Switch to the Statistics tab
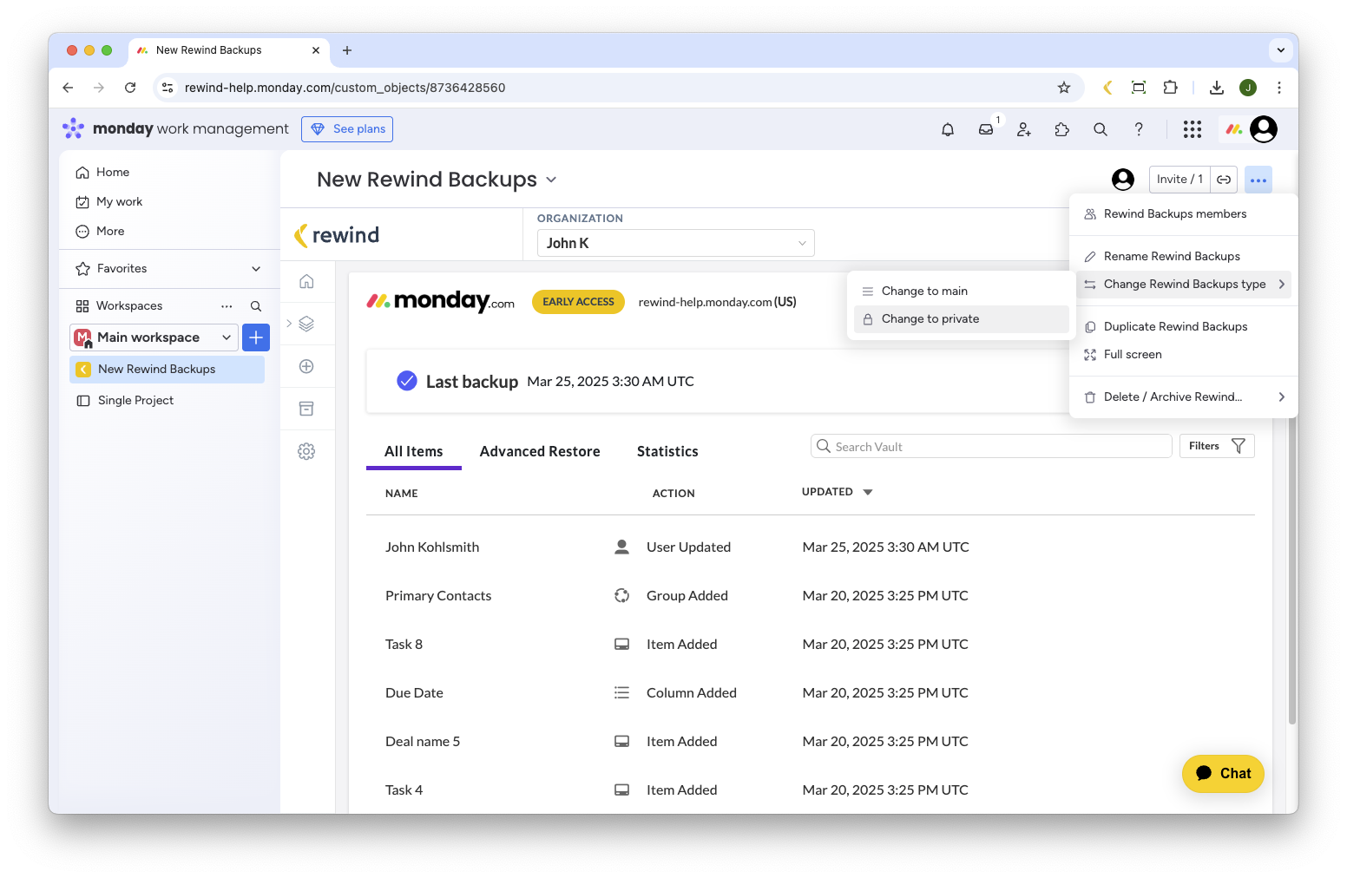1347x878 pixels. 667,451
